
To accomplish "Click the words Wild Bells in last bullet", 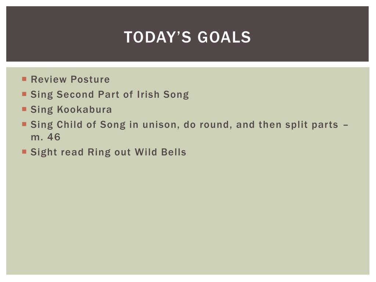I will coord(160,152).
